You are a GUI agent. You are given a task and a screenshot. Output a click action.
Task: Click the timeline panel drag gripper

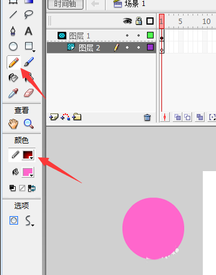50,21
